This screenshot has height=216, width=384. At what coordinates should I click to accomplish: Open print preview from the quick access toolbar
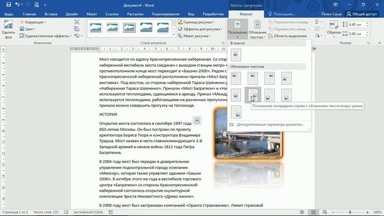[x=37, y=5]
